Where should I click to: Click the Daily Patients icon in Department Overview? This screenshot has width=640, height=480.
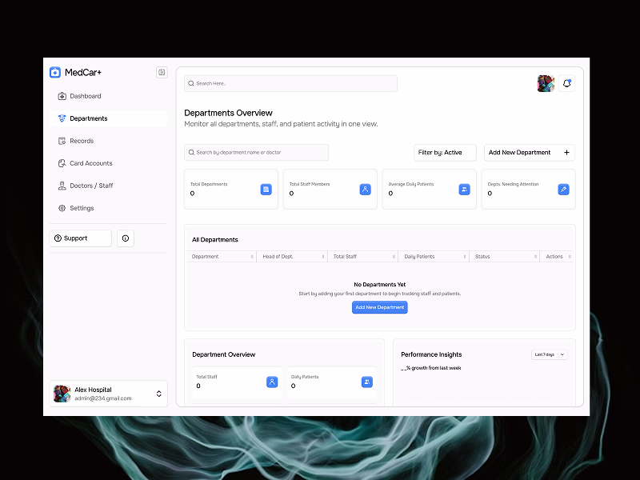367,382
